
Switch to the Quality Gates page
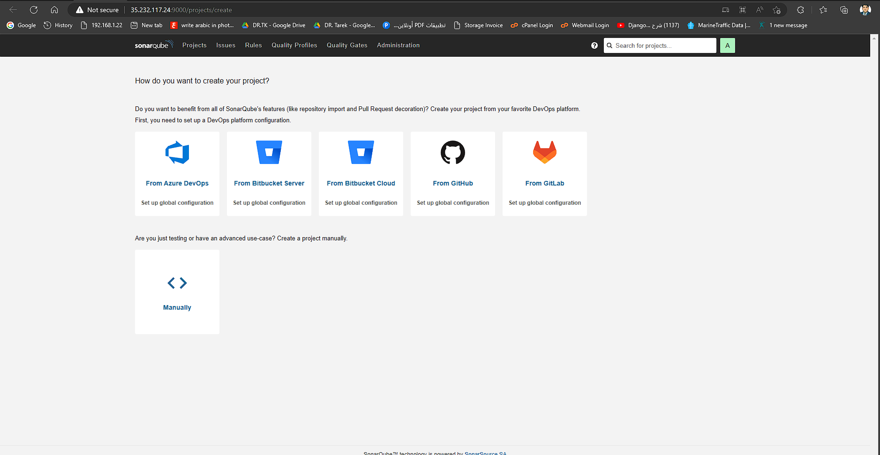(346, 45)
